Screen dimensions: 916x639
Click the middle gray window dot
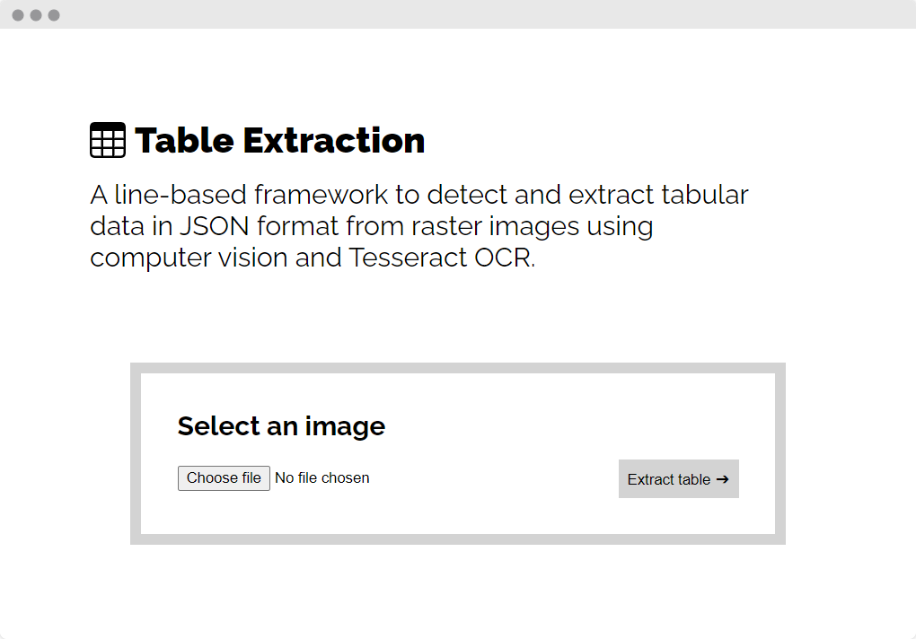[36, 15]
